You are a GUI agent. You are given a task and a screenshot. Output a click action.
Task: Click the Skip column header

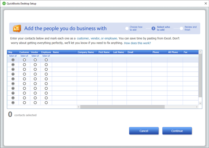click(13, 52)
